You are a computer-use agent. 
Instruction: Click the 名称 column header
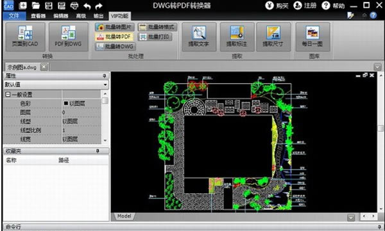(12, 160)
